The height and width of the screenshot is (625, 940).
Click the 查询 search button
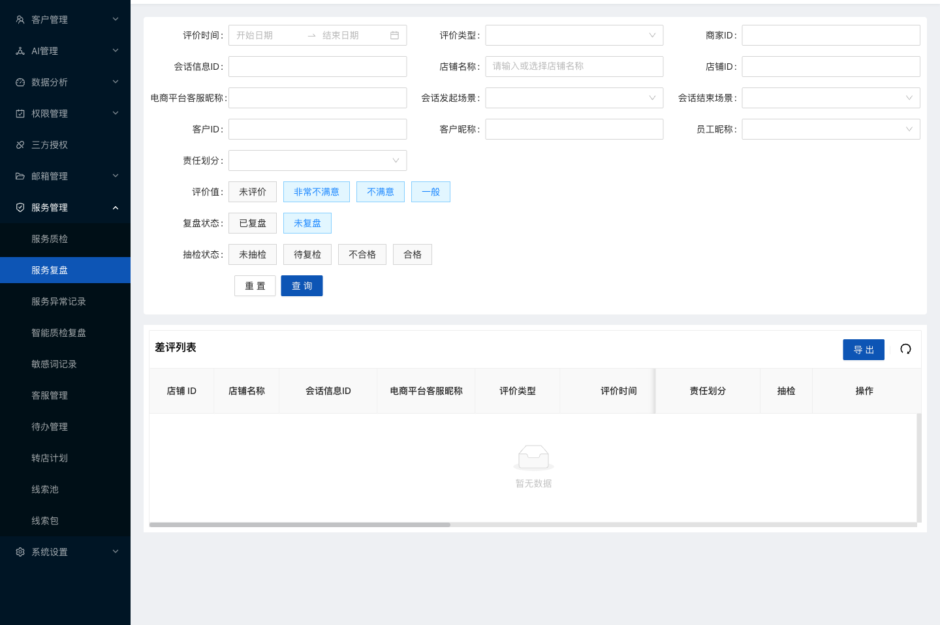[x=302, y=286]
